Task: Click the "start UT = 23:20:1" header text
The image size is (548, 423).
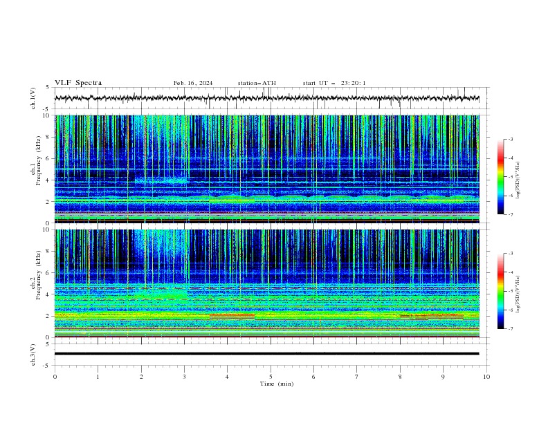Action: [334, 83]
